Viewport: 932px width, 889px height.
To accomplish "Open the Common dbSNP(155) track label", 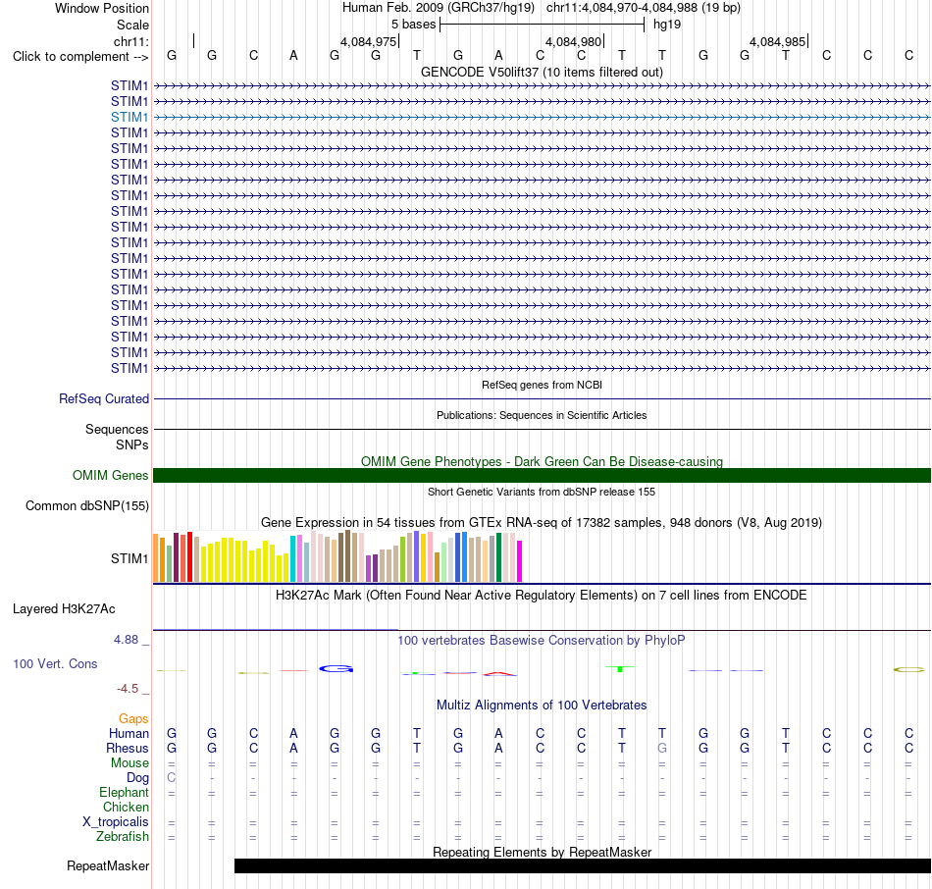I will point(86,506).
